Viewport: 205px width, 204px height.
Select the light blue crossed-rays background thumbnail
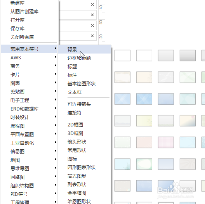coord(122,99)
